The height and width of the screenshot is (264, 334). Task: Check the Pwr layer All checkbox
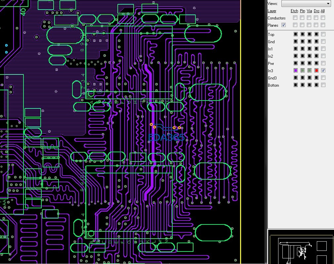[x=323, y=63]
